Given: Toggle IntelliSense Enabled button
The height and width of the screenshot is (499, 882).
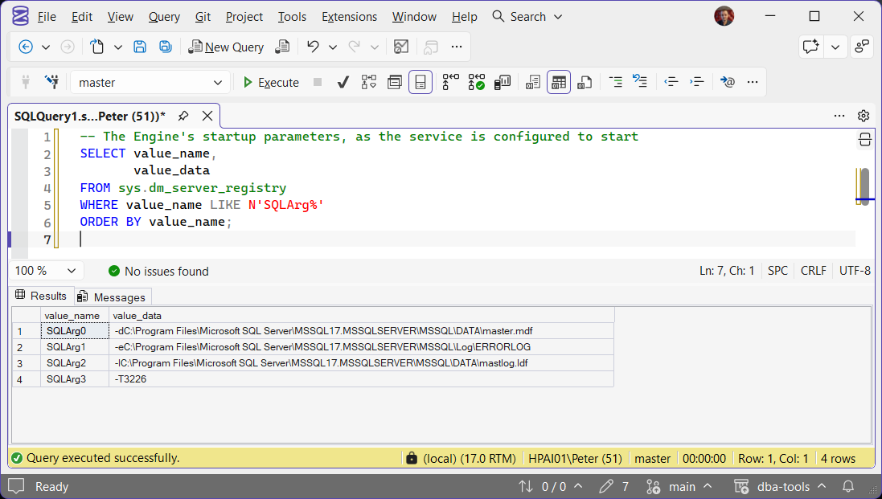Looking at the screenshot, I should (x=420, y=83).
